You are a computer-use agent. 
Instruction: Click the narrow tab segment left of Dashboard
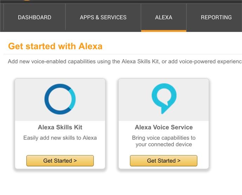click(2, 17)
